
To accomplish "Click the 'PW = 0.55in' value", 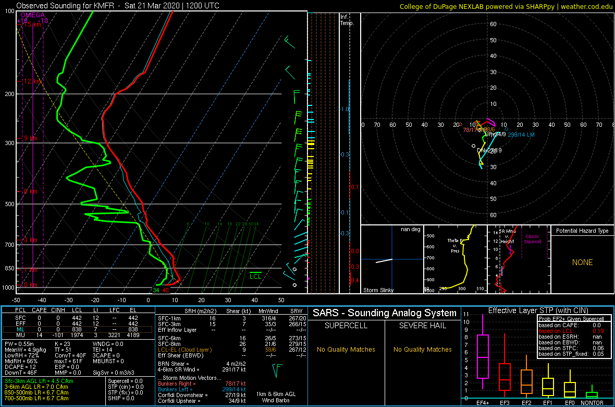I will (x=20, y=344).
